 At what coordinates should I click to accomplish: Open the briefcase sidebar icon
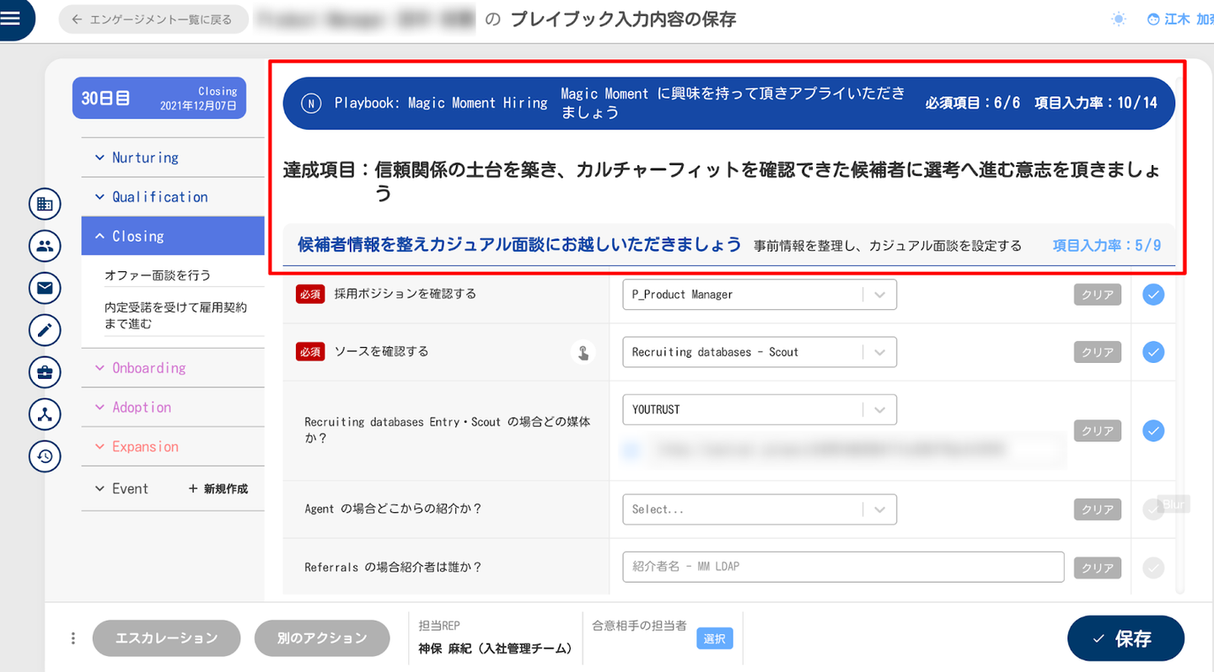45,371
